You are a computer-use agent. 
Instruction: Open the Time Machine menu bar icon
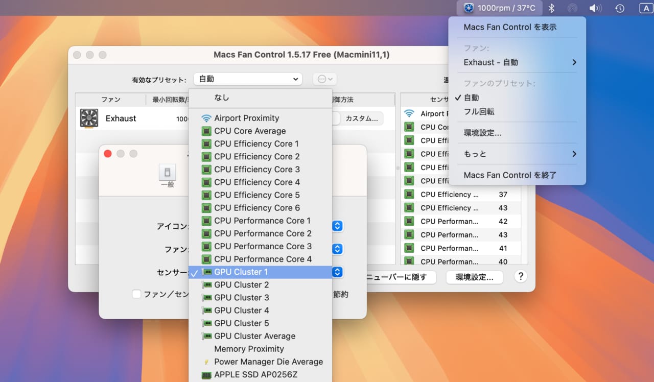coord(619,8)
